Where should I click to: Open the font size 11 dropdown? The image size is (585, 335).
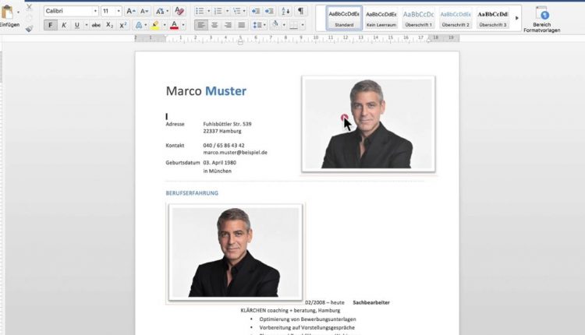click(x=119, y=11)
